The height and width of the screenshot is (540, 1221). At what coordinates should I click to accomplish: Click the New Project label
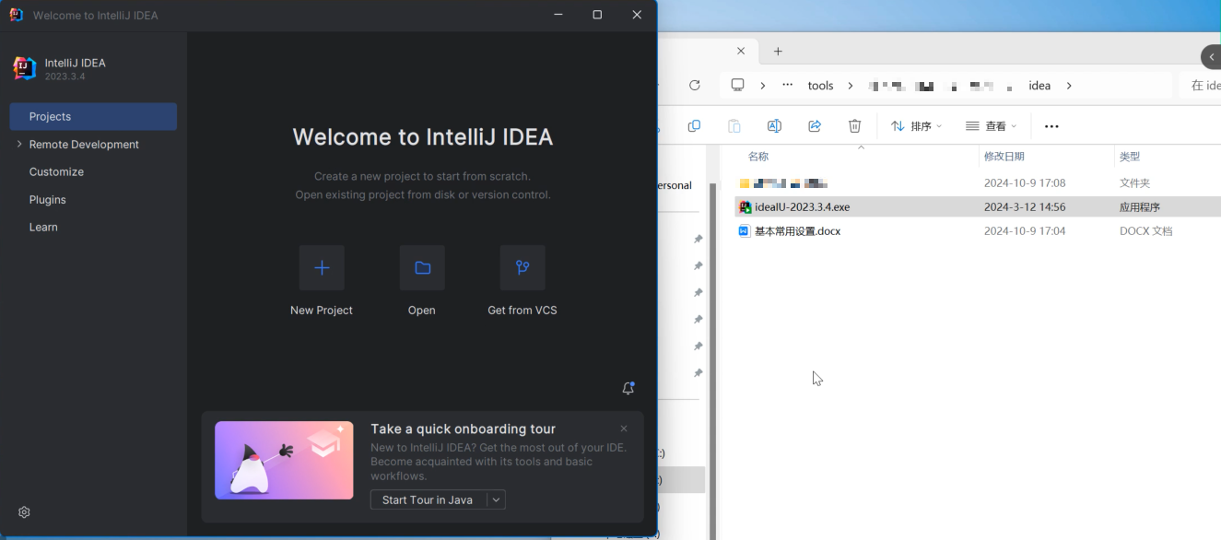click(322, 311)
